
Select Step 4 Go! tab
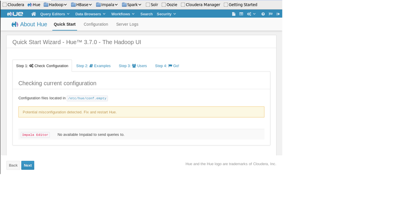pos(167,66)
